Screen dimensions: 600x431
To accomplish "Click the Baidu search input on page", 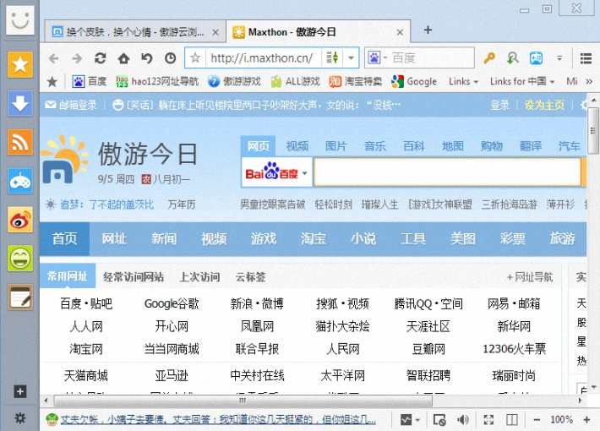I will pyautogui.click(x=447, y=173).
